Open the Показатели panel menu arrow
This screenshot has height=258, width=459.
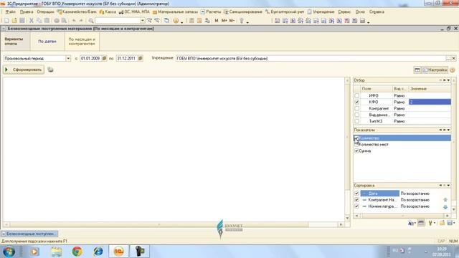tap(448, 130)
